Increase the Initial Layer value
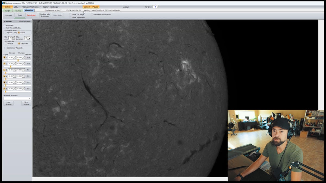The height and width of the screenshot is (183, 326). click(x=12, y=37)
